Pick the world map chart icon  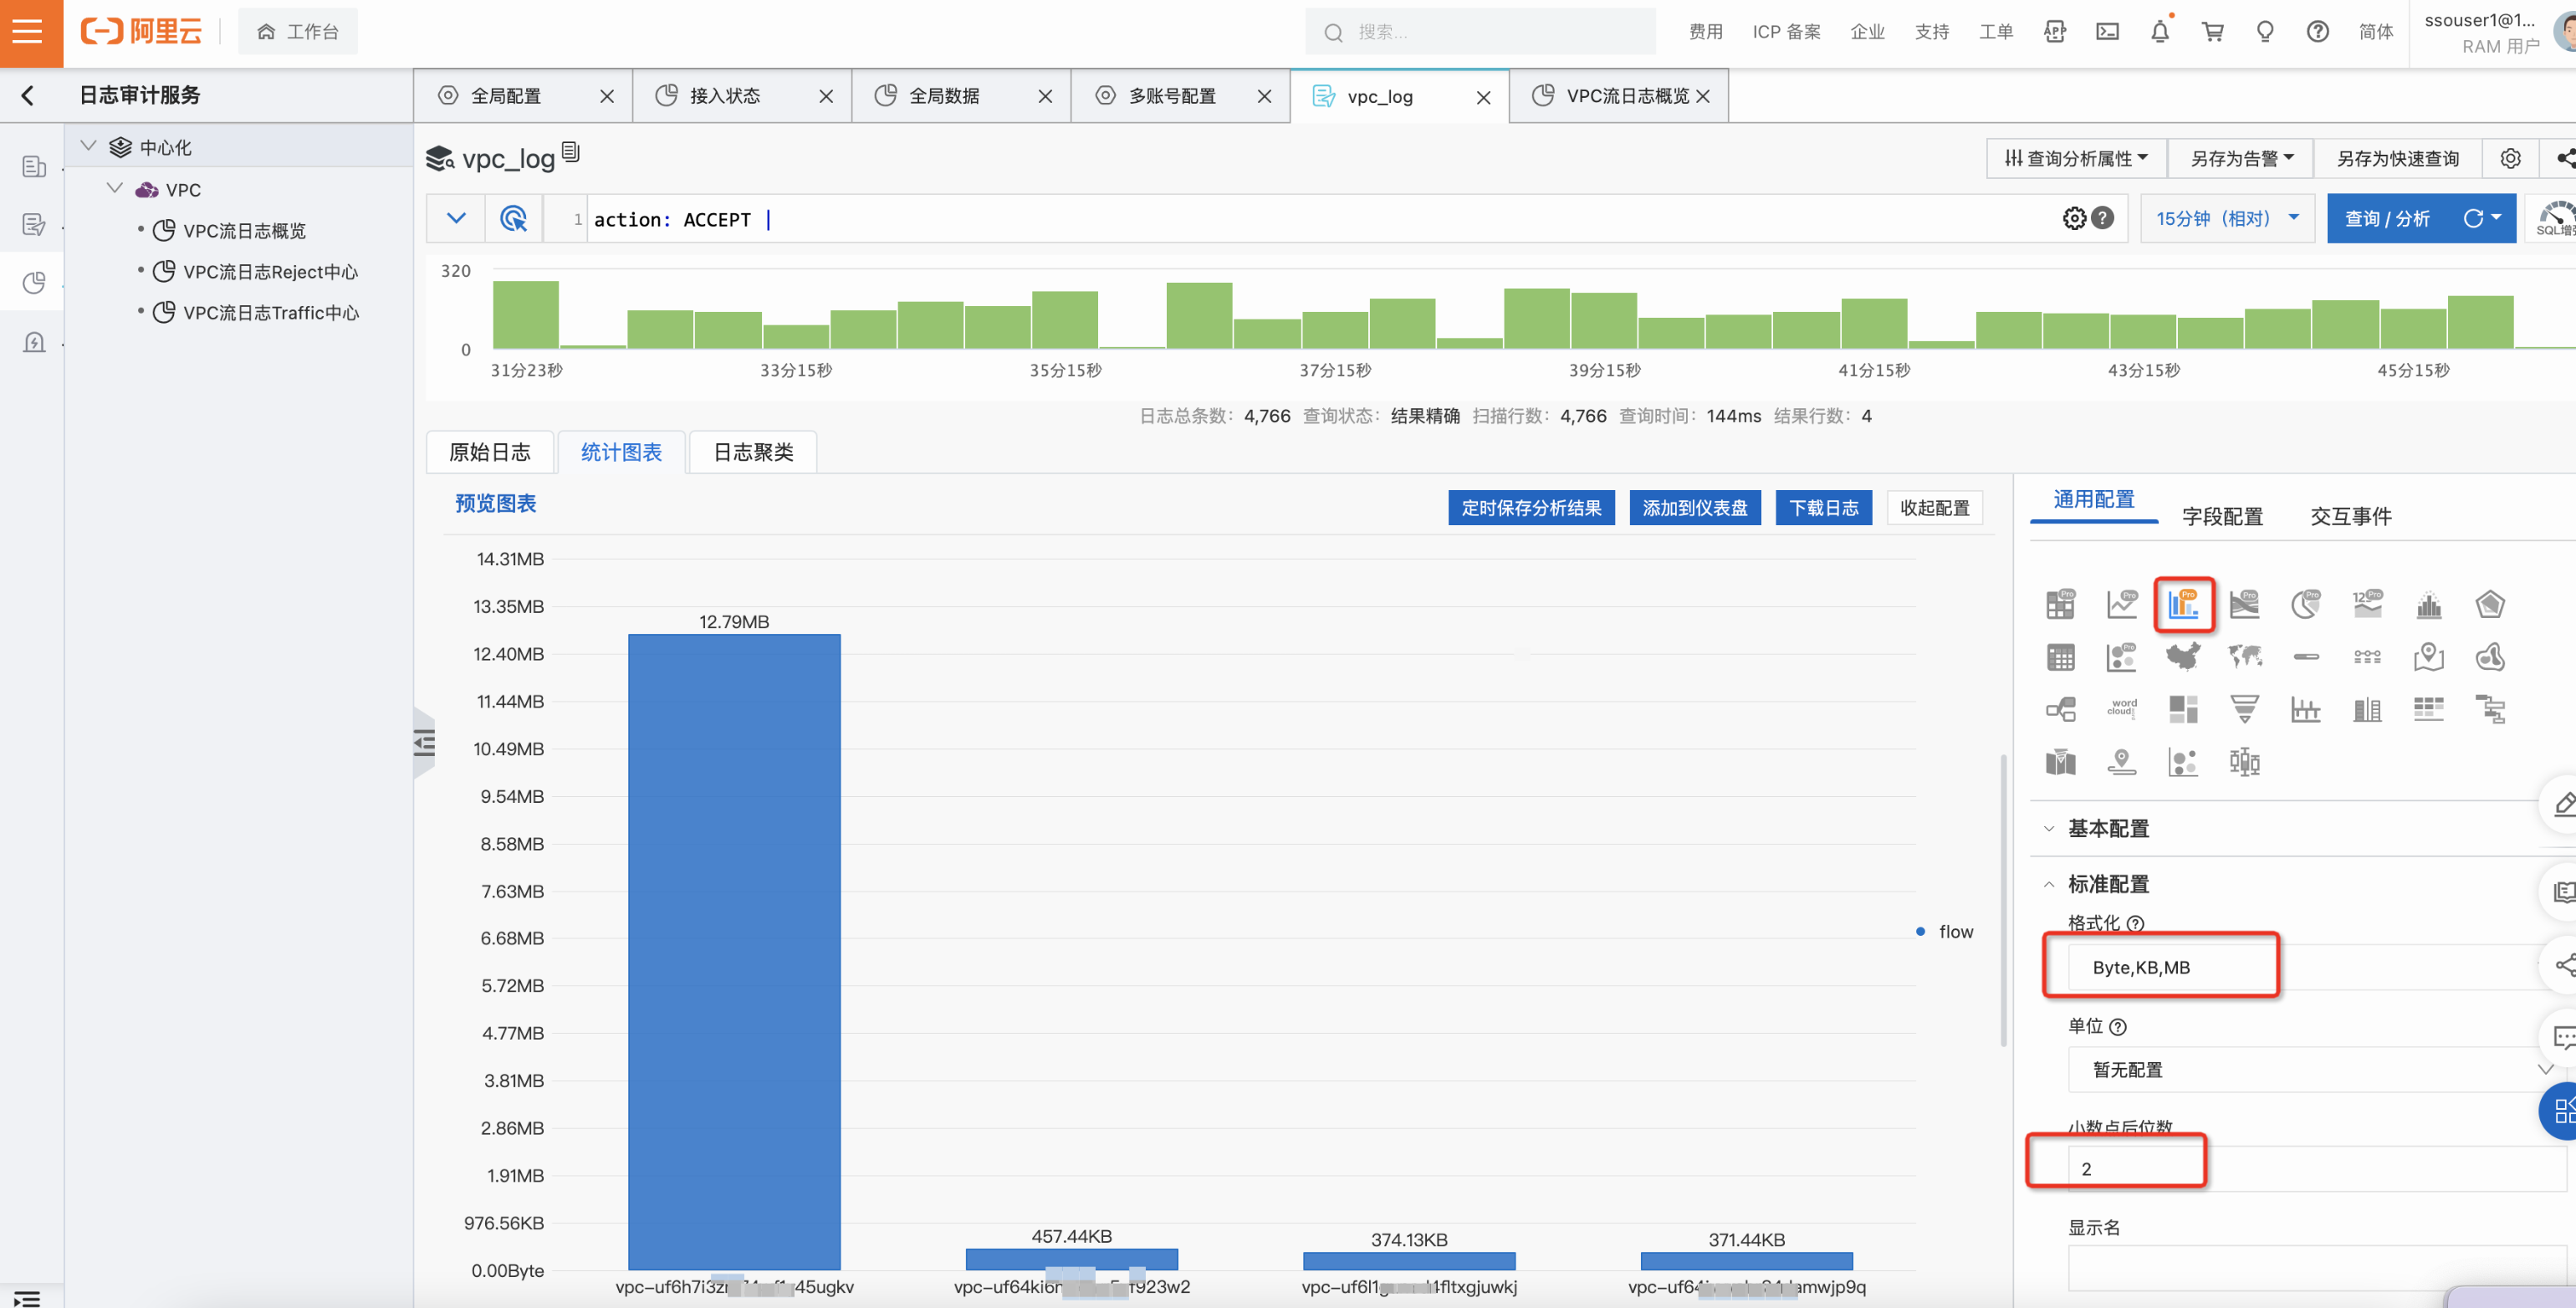2244,657
